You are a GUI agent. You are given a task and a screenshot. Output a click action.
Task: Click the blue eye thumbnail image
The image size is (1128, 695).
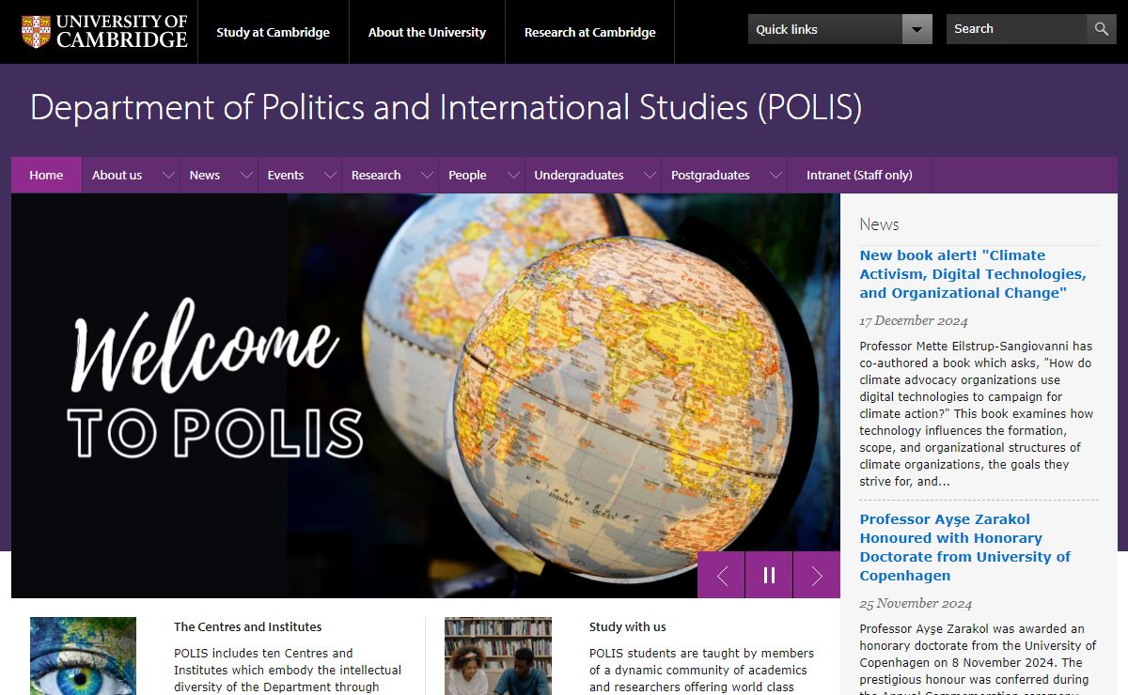pos(83,656)
